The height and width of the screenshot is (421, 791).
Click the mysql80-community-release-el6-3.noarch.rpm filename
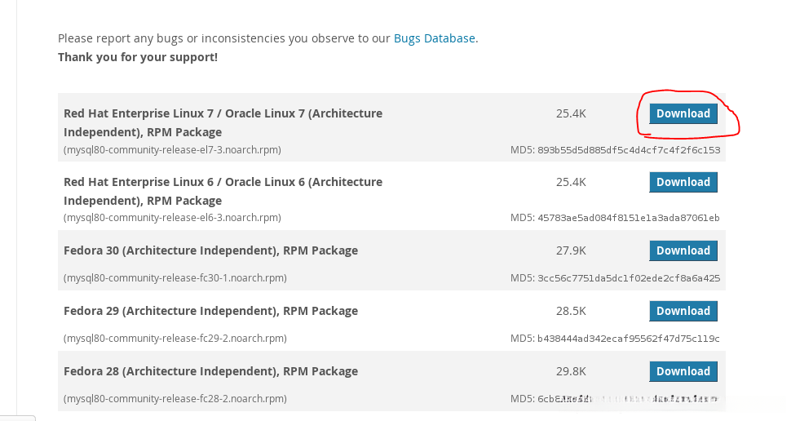(172, 218)
